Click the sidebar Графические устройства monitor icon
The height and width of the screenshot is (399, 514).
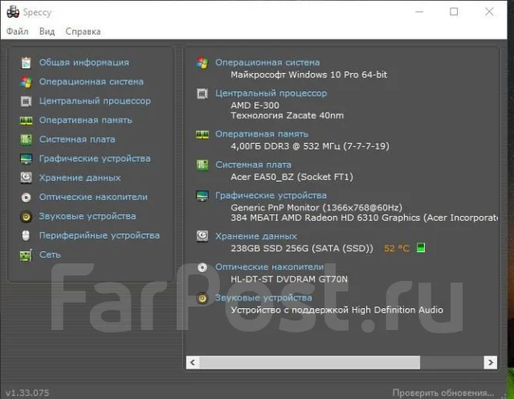[26, 159]
